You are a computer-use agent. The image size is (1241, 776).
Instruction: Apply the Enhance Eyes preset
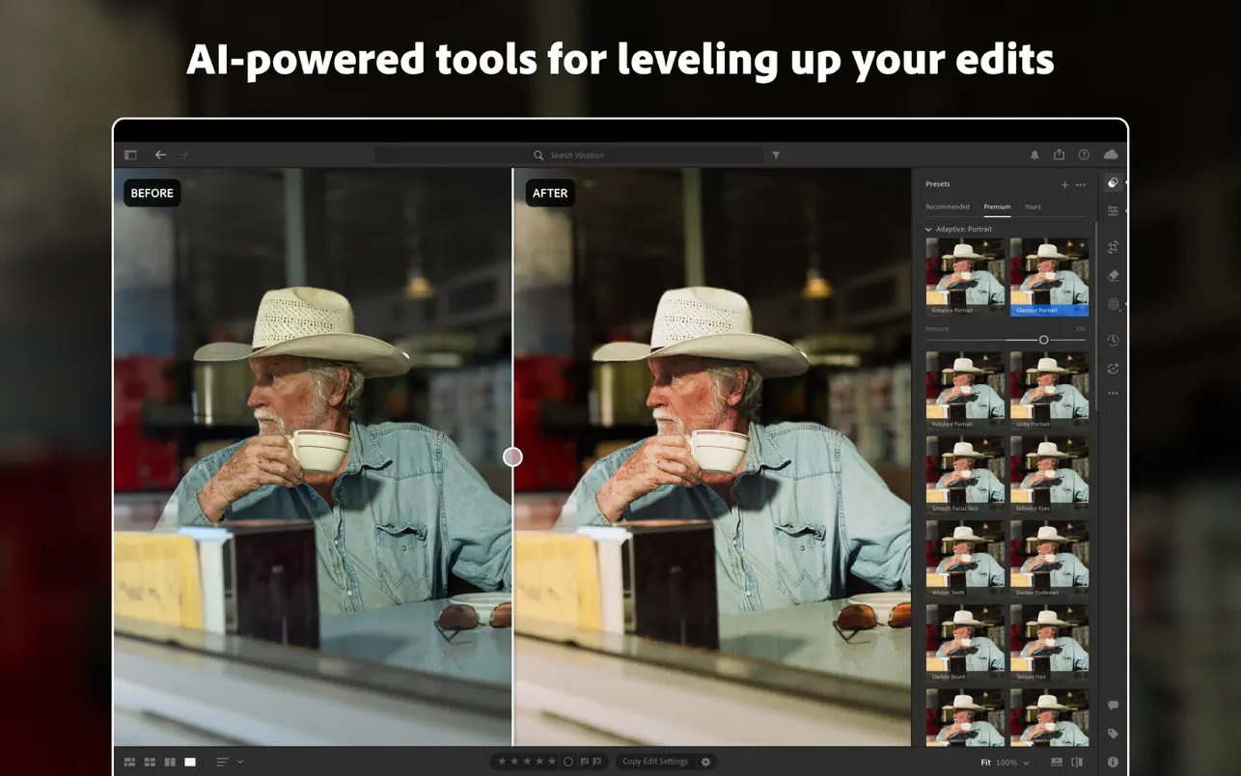[x=1049, y=474]
